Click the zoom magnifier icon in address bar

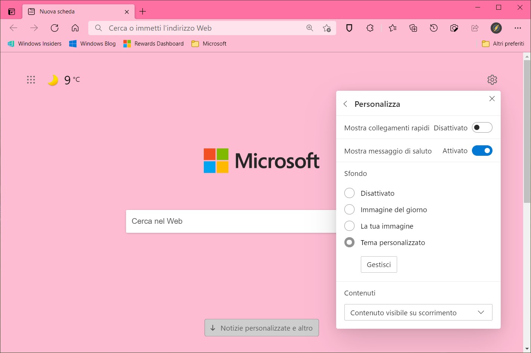310,28
